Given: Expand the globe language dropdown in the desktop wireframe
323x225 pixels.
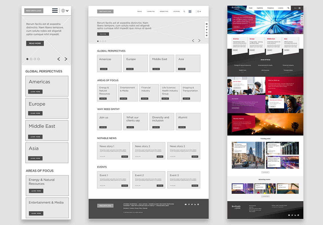Looking at the screenshot, I should (199, 12).
